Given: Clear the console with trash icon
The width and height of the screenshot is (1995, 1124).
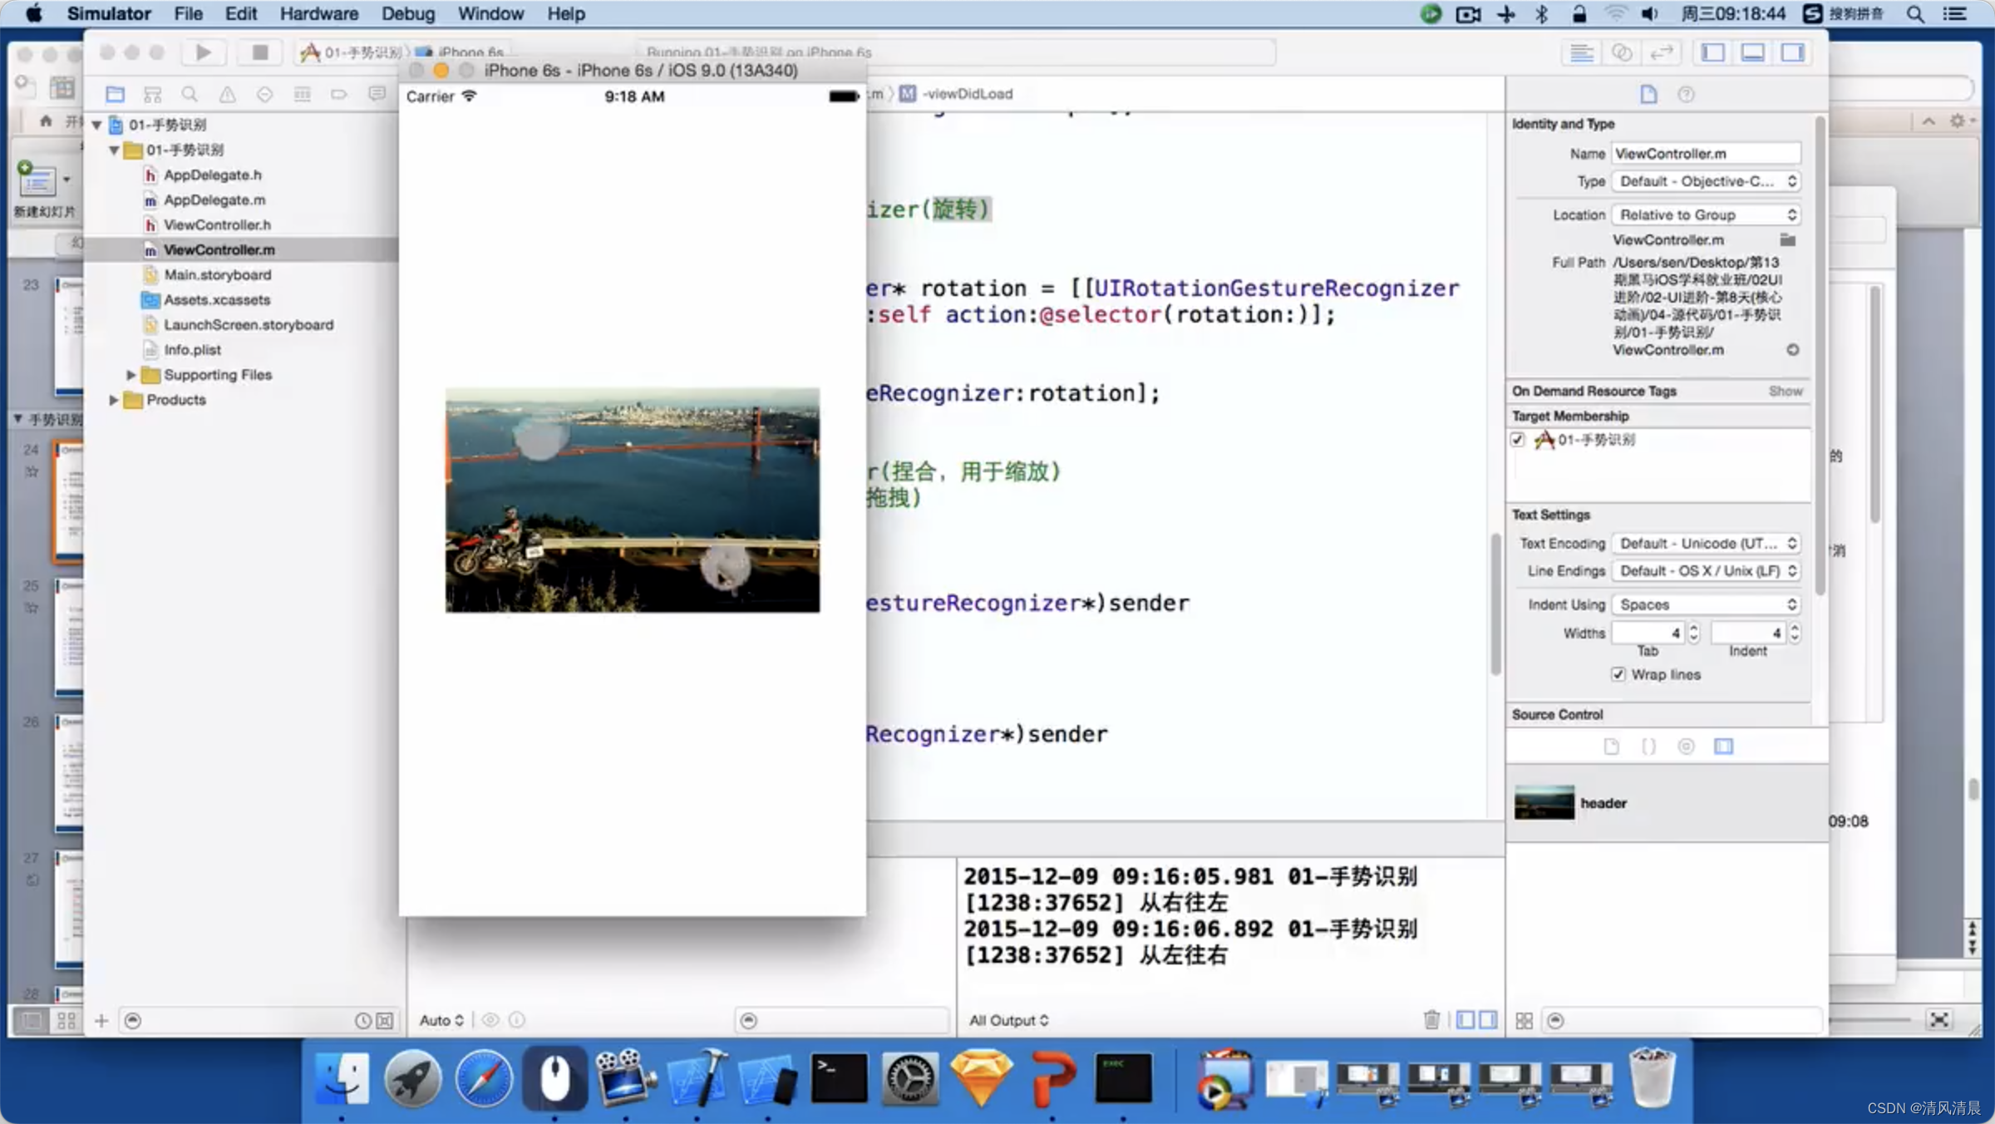Looking at the screenshot, I should click(x=1431, y=1019).
